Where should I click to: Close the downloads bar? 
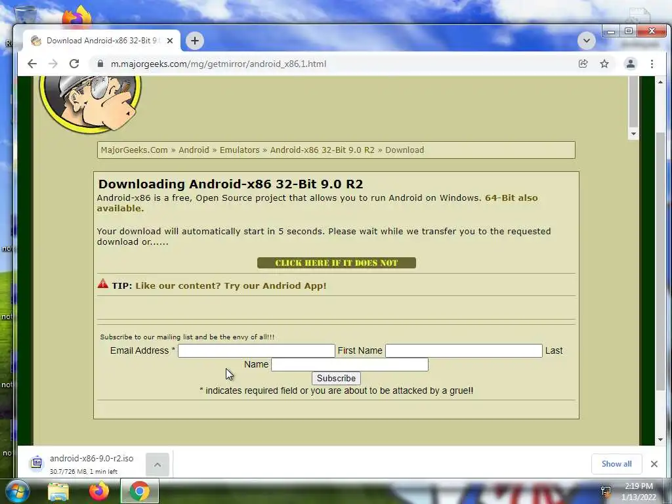coord(654,464)
